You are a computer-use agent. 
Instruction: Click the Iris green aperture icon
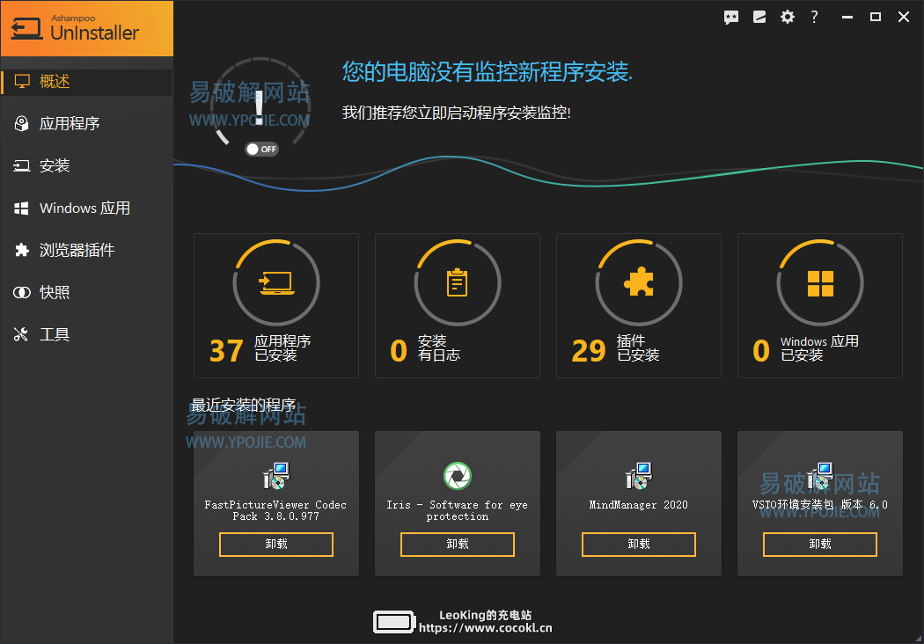coord(458,476)
